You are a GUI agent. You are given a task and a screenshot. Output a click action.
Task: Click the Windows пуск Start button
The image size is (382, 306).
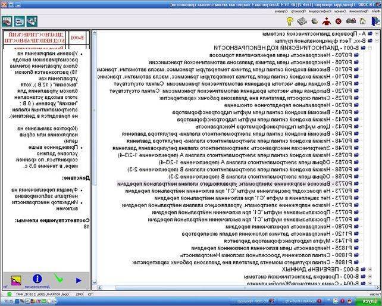pyautogui.click(x=368, y=302)
